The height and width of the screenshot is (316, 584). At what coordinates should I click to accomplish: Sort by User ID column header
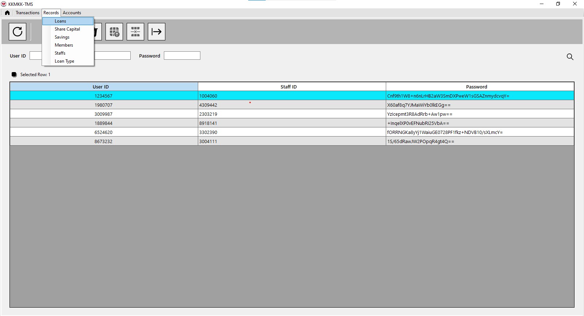104,87
